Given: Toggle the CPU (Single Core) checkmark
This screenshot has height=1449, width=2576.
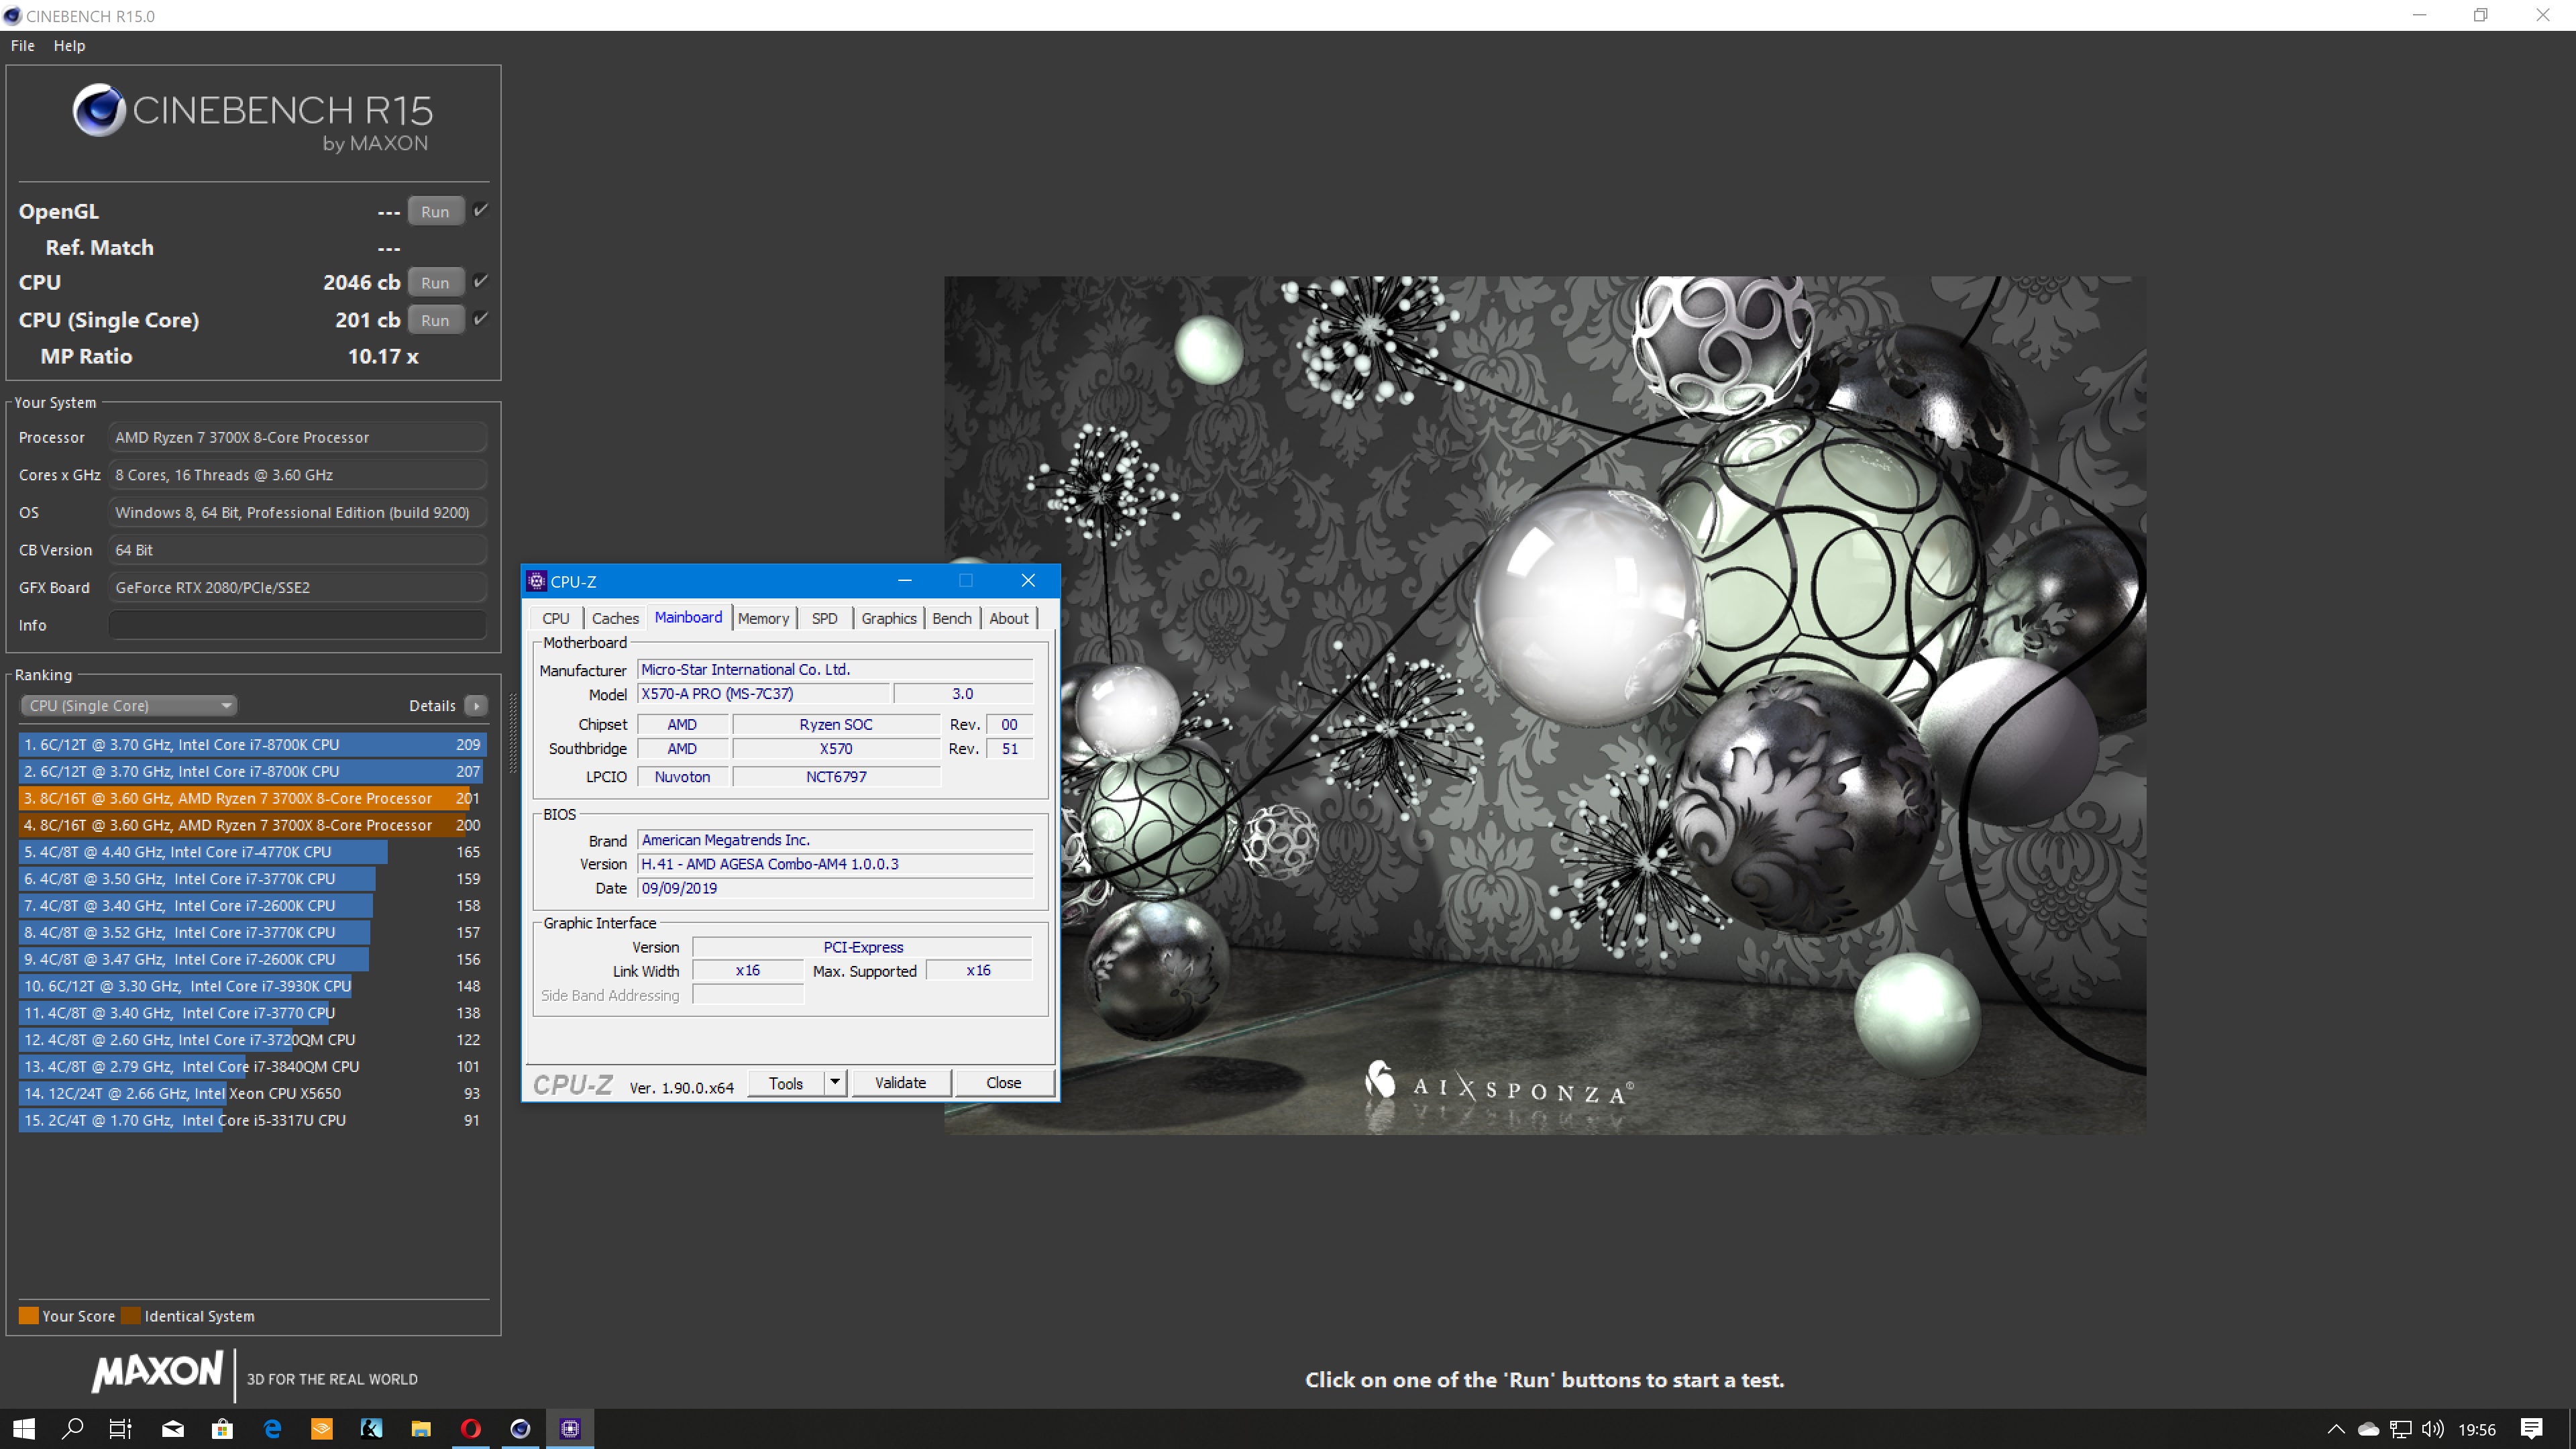Looking at the screenshot, I should pyautogui.click(x=481, y=319).
